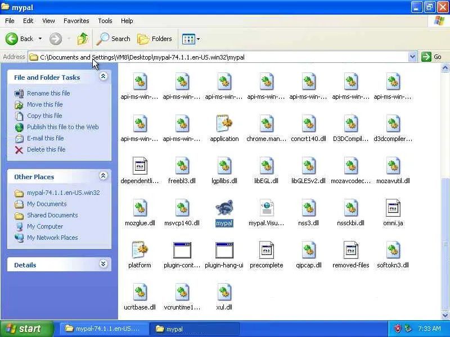Click the scrollbar up arrow

tap(445, 67)
